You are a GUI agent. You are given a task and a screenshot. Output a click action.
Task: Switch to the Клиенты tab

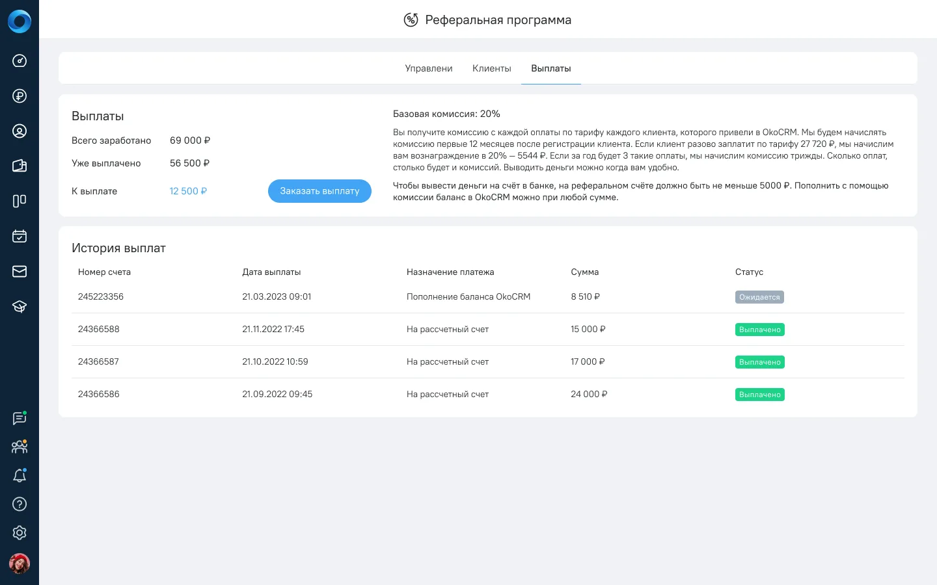(492, 68)
